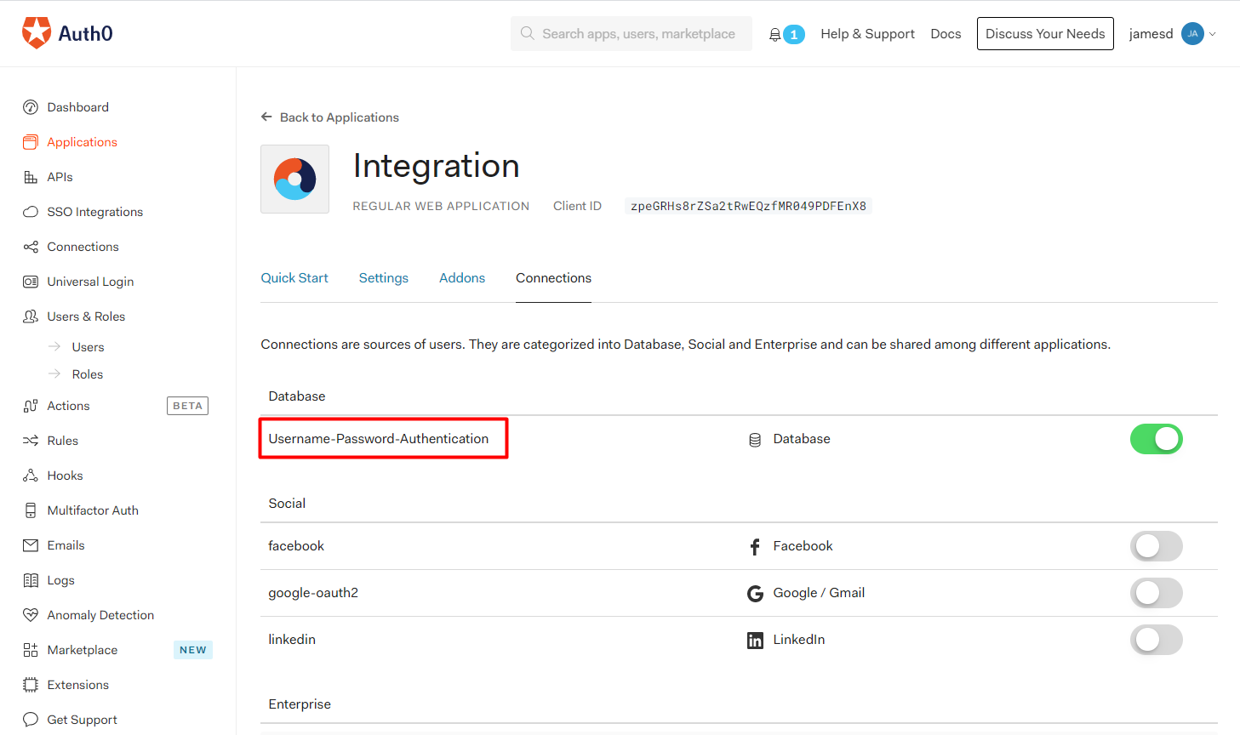Click the search magnifier icon

pos(528,33)
